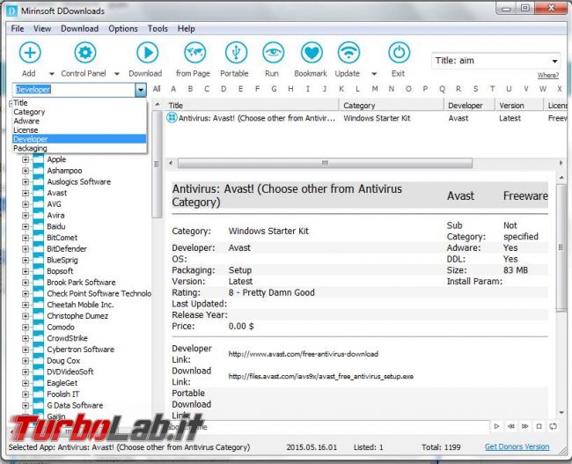The width and height of the screenshot is (572, 464).
Task: Filter by letter M
Action: click(375, 89)
